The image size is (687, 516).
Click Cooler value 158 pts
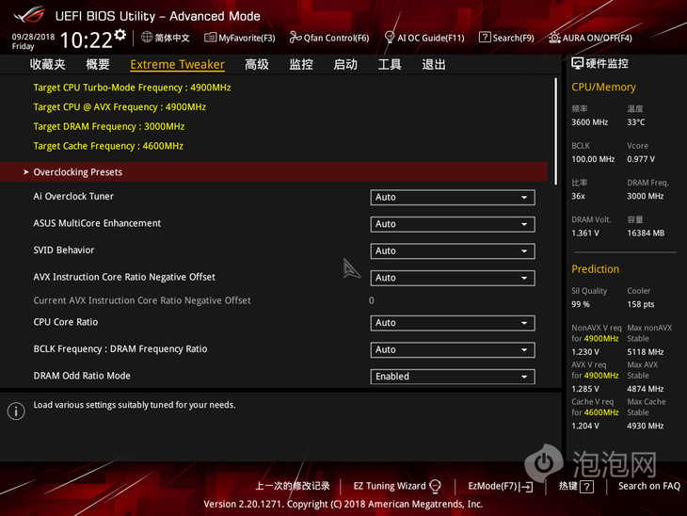coord(640,304)
